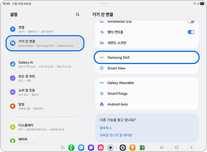
Task: Open the settings search magnifier icon
Action: click(x=77, y=15)
